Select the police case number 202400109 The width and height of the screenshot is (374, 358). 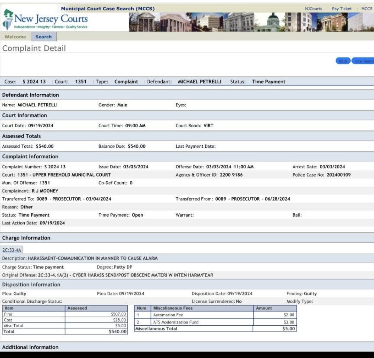pyautogui.click(x=339, y=175)
